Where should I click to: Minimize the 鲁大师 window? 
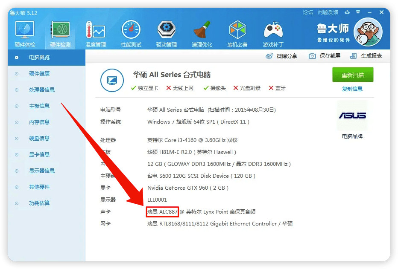coord(369,12)
